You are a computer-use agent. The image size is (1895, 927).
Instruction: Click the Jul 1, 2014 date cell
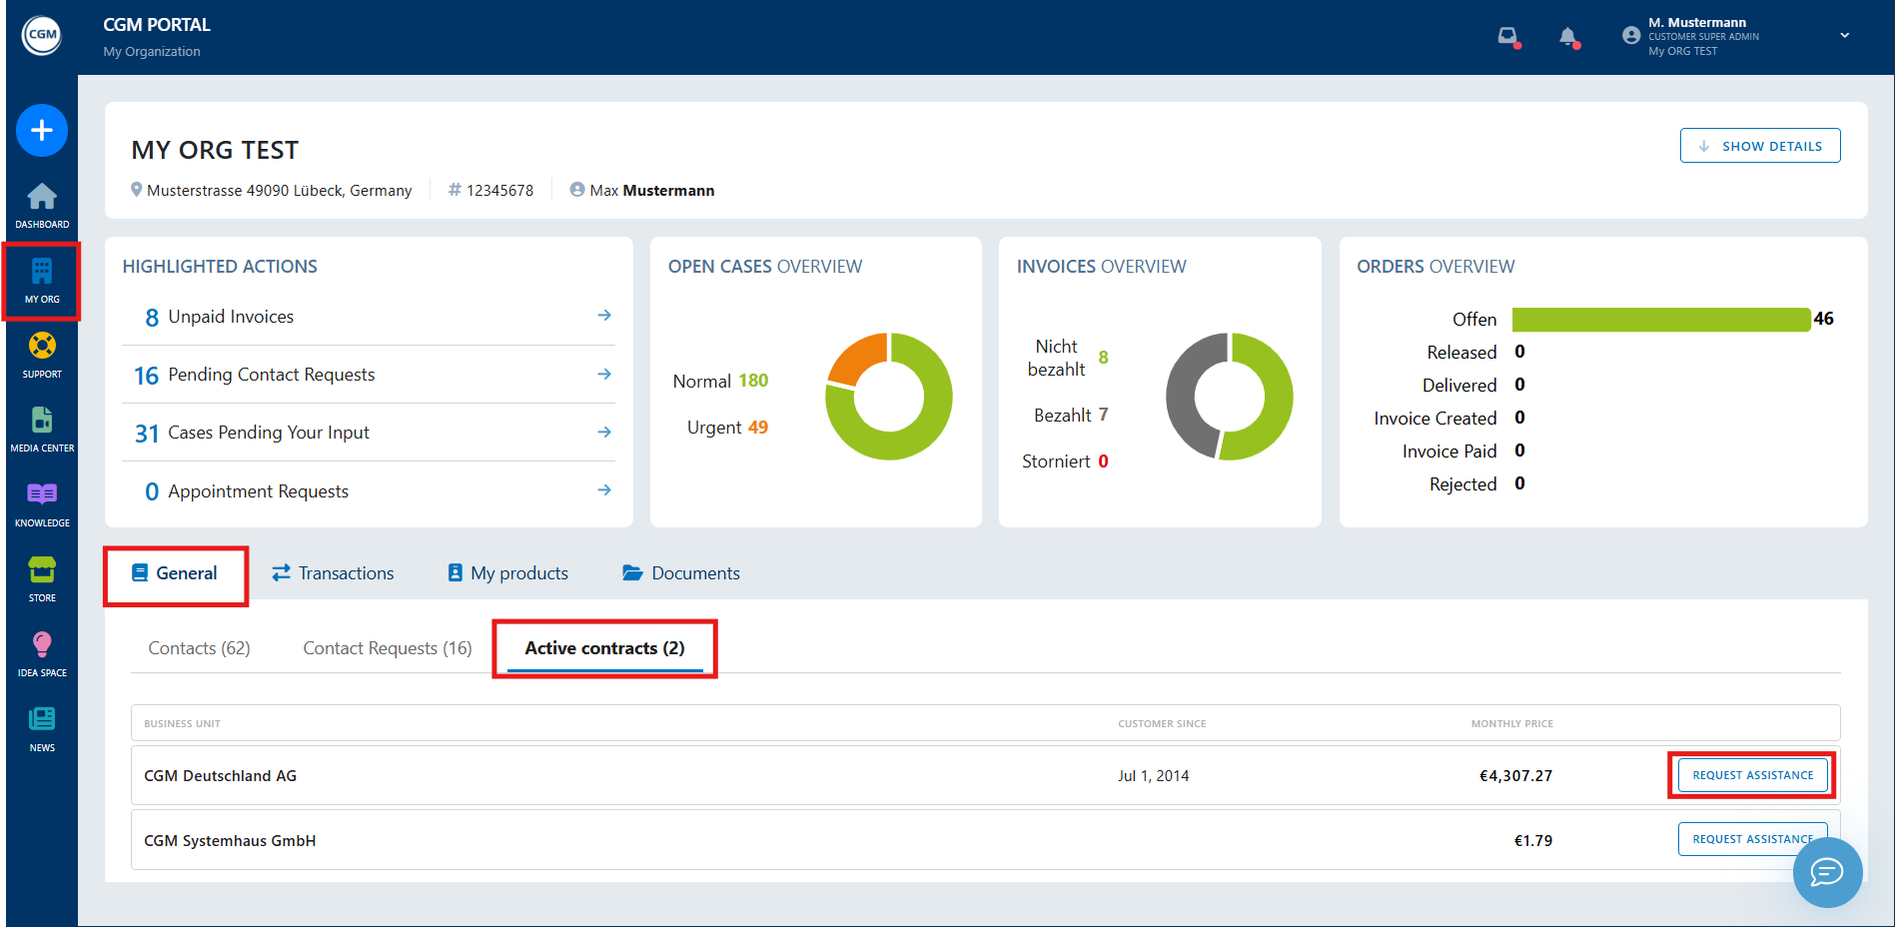point(1154,776)
